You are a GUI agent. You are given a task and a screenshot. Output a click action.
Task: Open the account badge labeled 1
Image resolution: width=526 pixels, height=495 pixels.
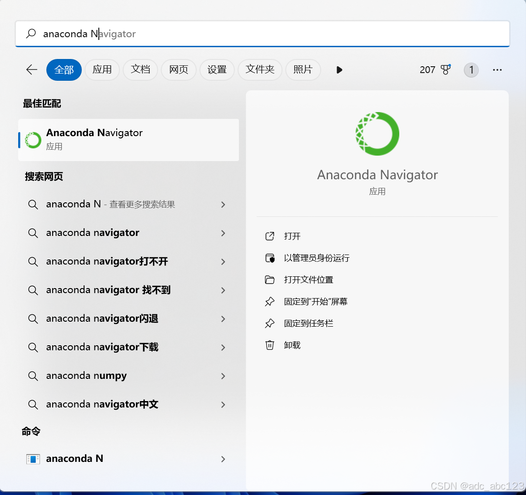coord(471,70)
